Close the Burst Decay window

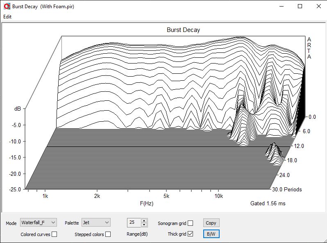[318, 6]
